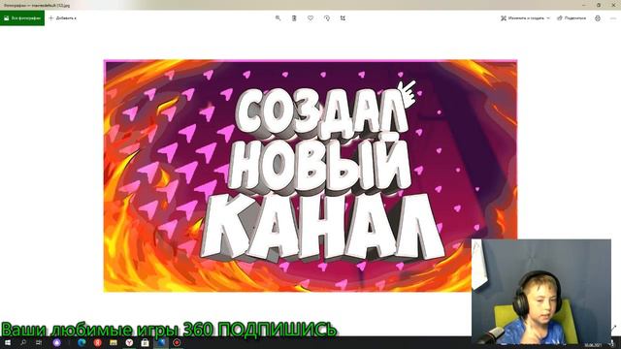Open File Explorer from the taskbar
The image size is (621, 349).
coord(114,342)
